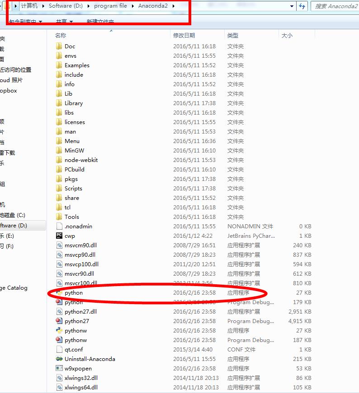This screenshot has height=393, width=359.
Task: Open the (E:) drive in navigation pane
Action: 7,236
